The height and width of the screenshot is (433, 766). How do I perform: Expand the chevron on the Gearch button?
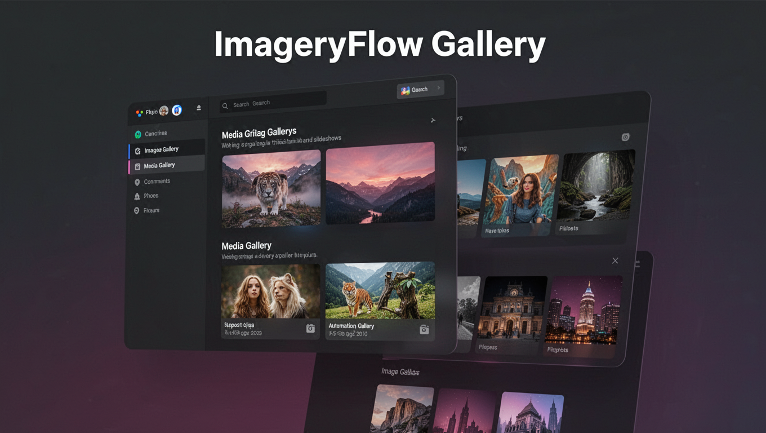click(x=438, y=87)
